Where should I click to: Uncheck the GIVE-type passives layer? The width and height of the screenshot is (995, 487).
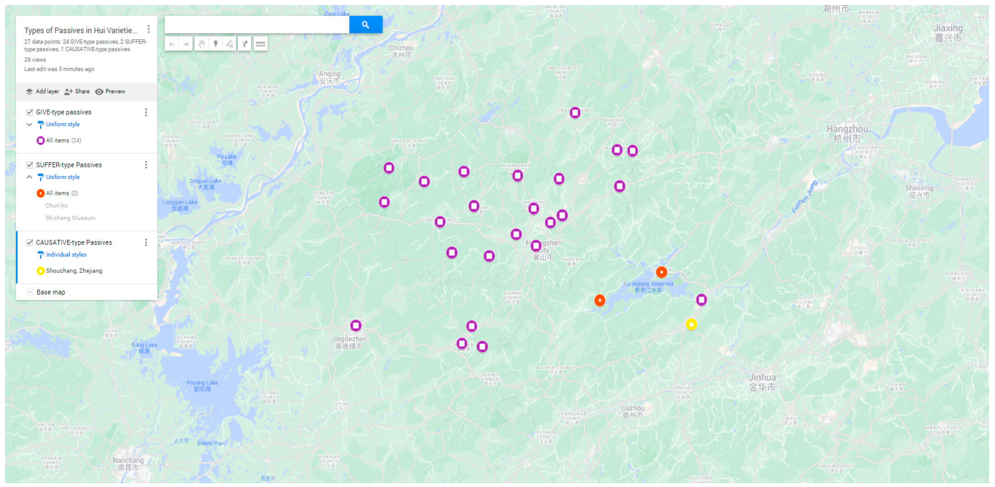tap(30, 112)
